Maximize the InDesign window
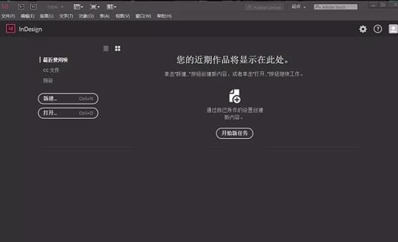This screenshot has width=398, height=242. tap(383, 5)
